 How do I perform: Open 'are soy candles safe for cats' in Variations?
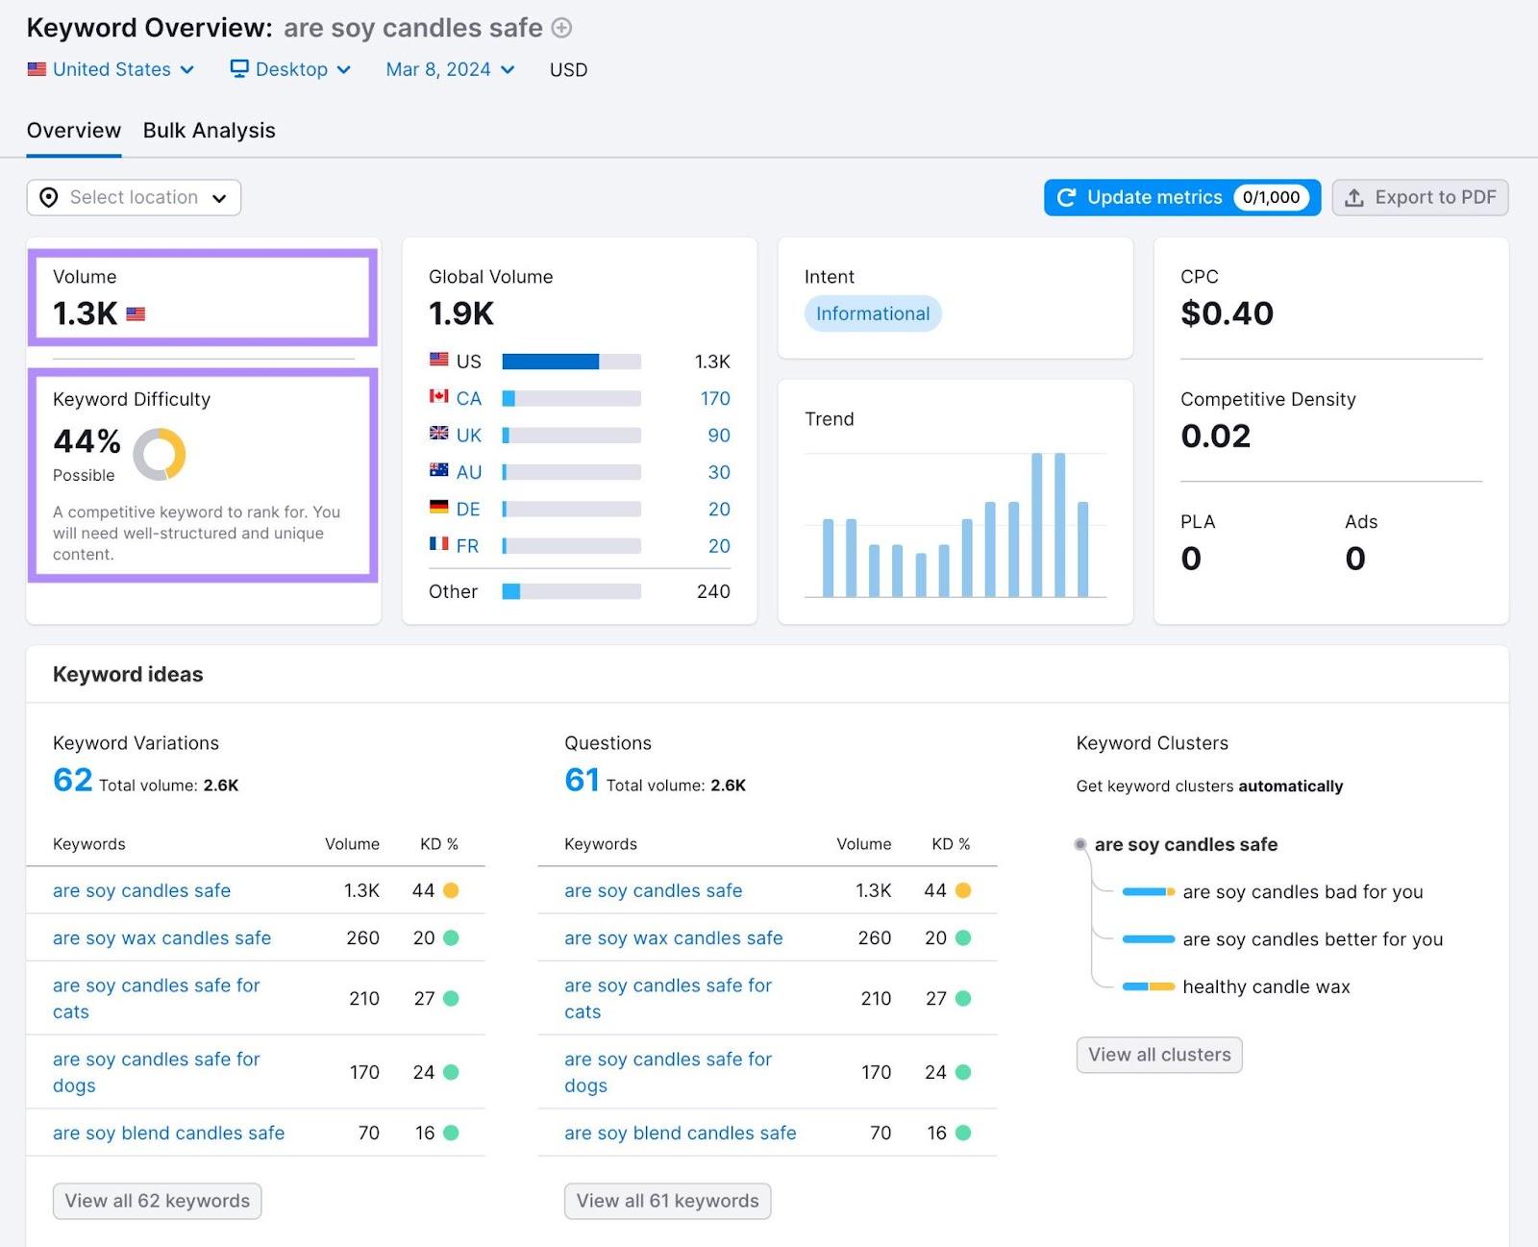(157, 998)
